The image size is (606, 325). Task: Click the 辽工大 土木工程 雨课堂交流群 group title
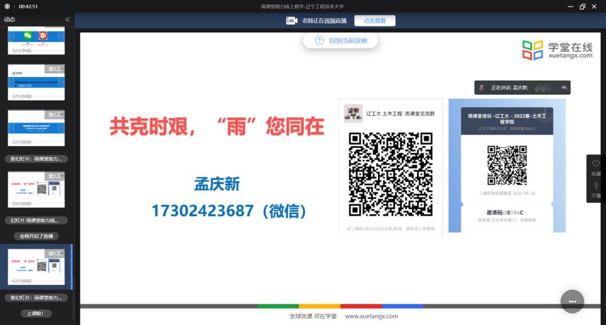401,114
